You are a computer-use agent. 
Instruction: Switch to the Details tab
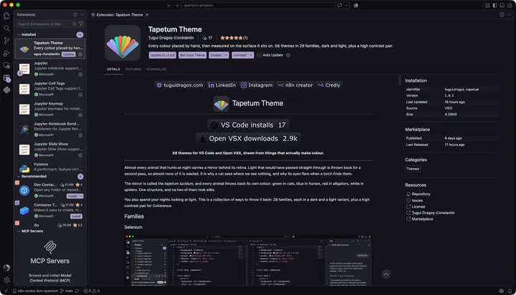pos(113,69)
